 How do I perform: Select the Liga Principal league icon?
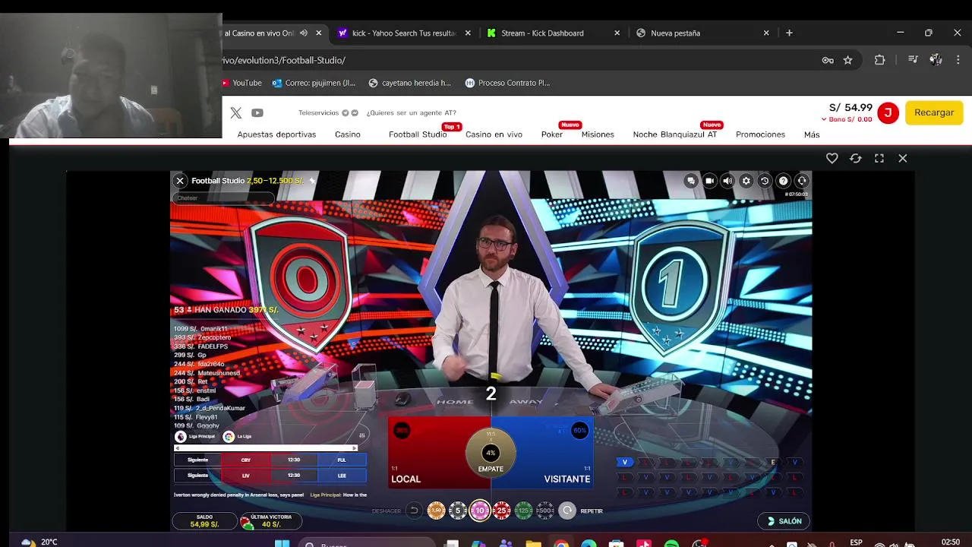click(181, 437)
